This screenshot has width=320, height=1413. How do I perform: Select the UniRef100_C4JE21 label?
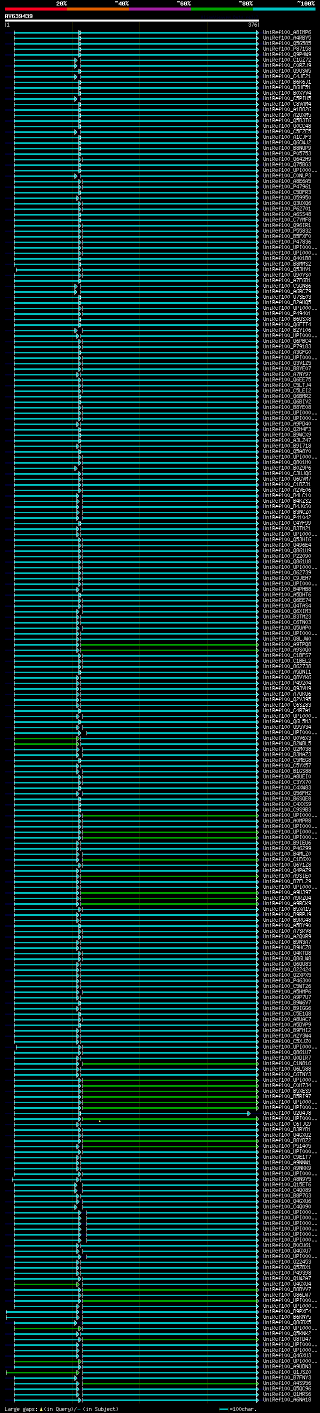pyautogui.click(x=287, y=76)
